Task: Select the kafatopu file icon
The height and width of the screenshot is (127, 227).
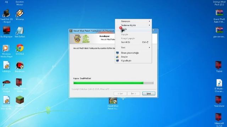Action: pyautogui.click(x=6, y=65)
